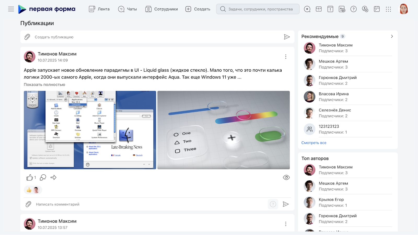Send the new publication with arrow icon

pos(287,37)
